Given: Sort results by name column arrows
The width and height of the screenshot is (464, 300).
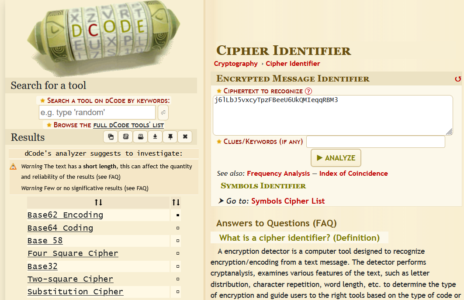Looking at the screenshot, I should pos(98,202).
